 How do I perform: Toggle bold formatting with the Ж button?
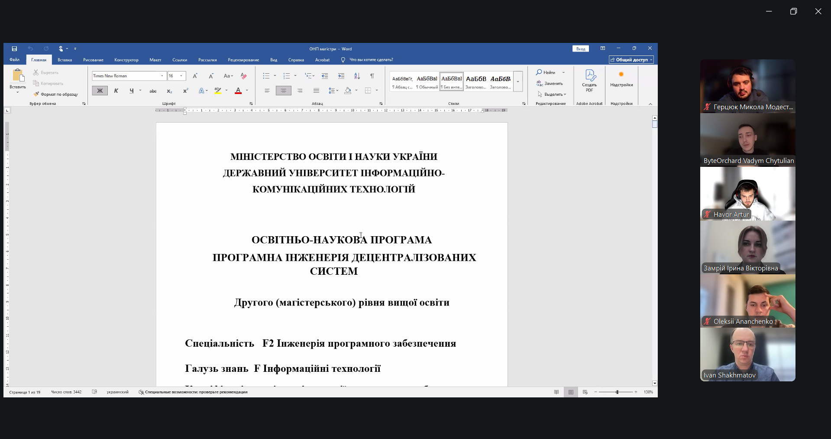(x=100, y=91)
